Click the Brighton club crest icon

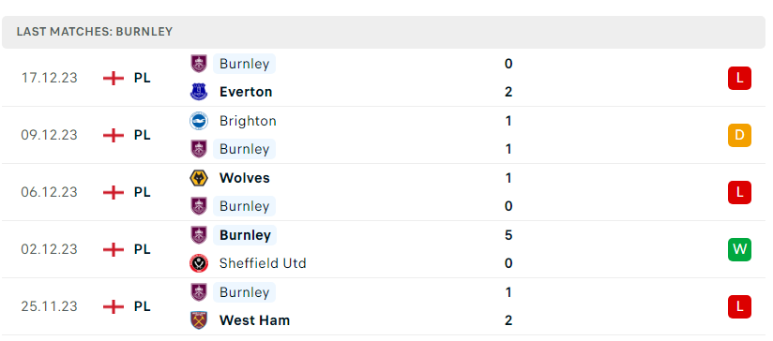point(199,121)
